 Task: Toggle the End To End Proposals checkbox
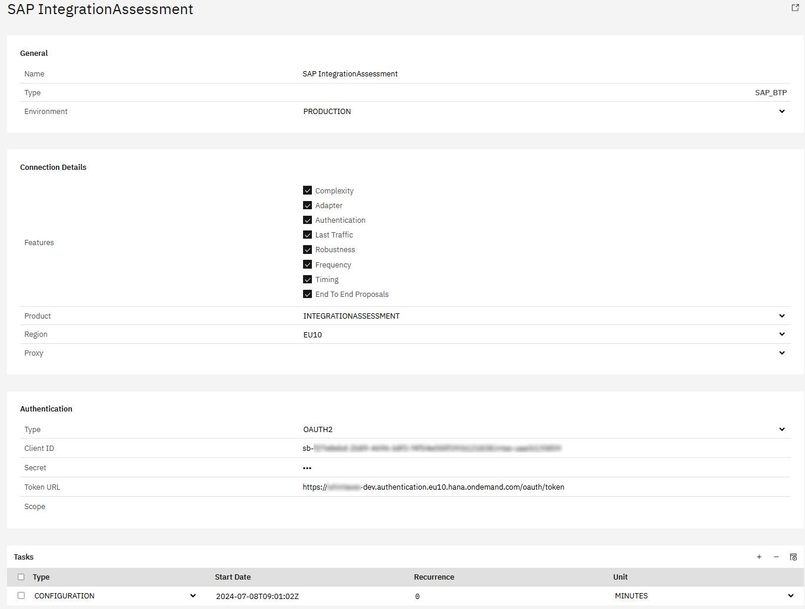[307, 294]
